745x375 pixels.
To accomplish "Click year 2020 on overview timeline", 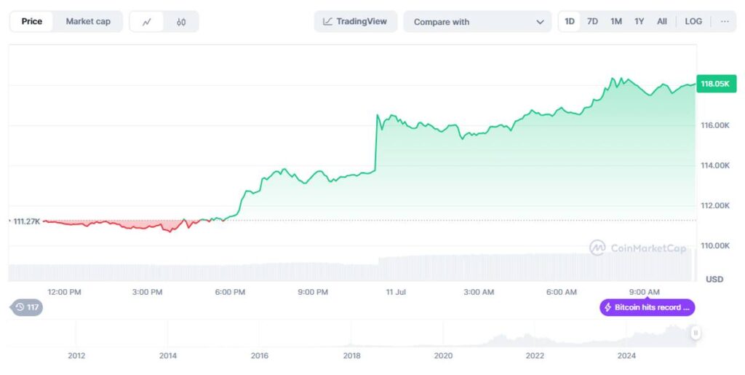I will (x=443, y=355).
